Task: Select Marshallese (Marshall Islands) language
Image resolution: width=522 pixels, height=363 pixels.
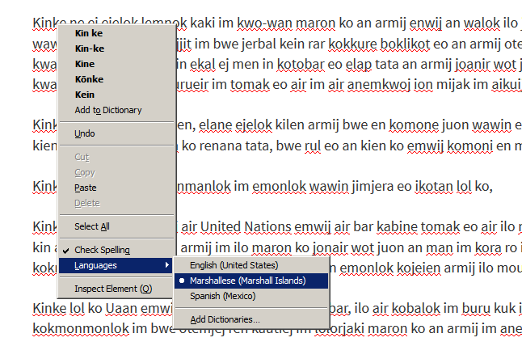Action: click(x=251, y=281)
